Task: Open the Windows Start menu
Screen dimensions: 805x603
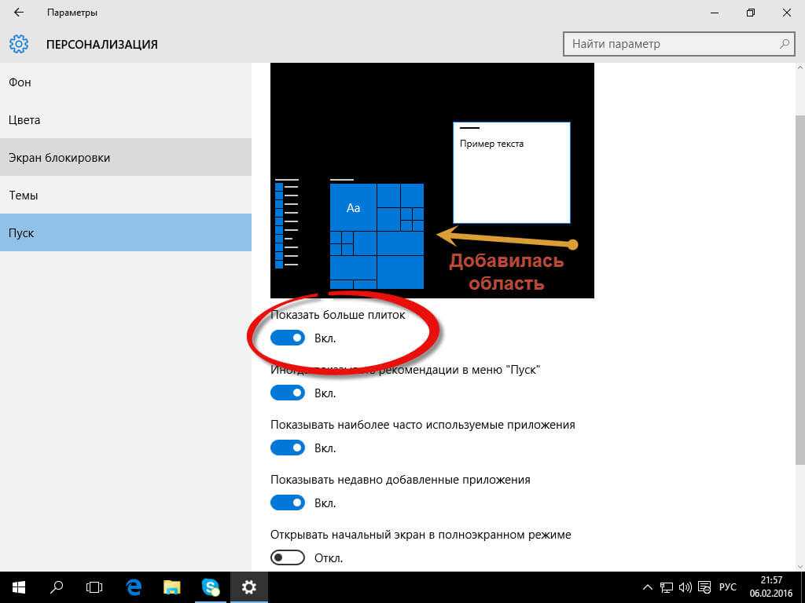Action: 18,587
